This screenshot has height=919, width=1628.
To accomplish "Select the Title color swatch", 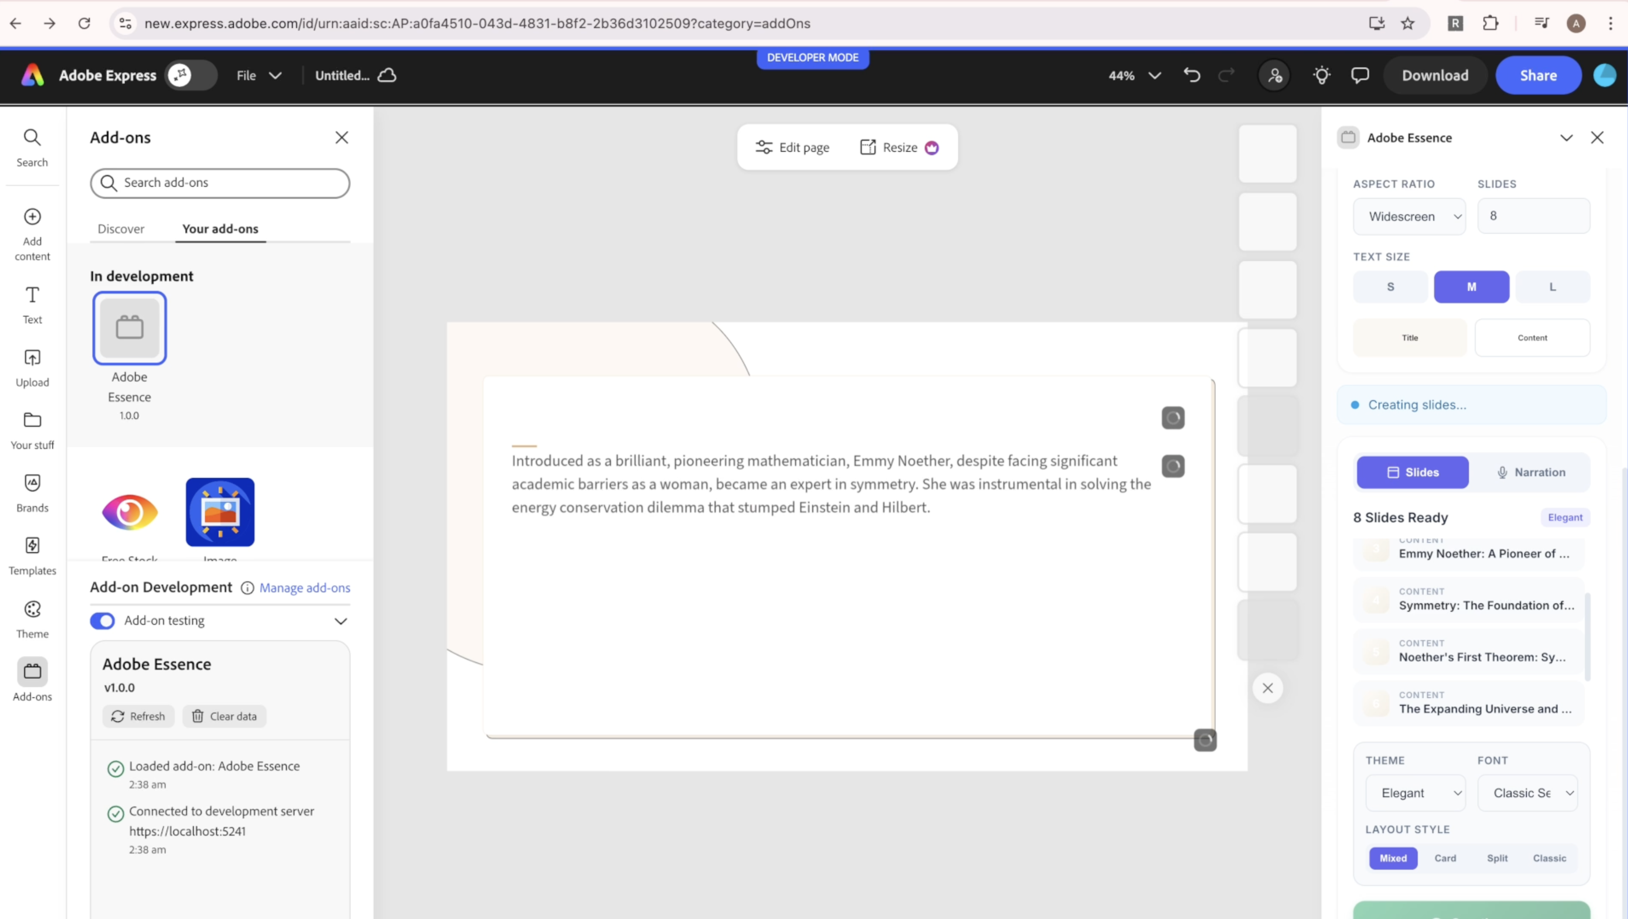I will tap(1409, 338).
